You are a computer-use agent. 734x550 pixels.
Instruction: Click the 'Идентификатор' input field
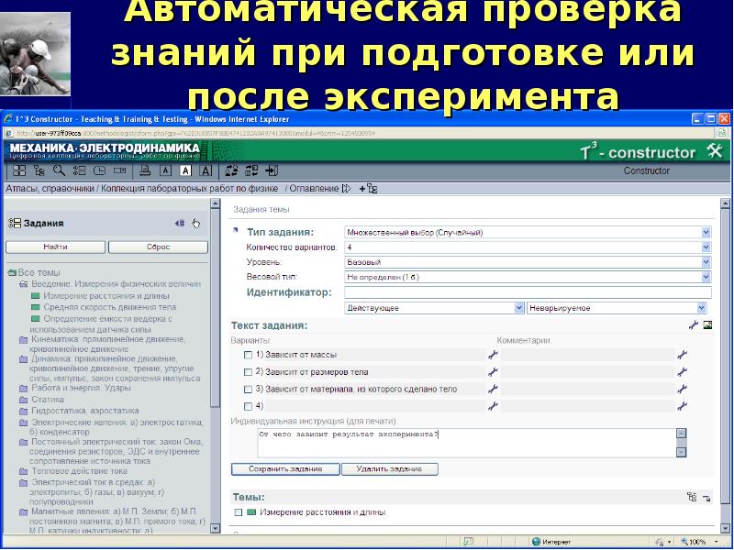point(527,292)
